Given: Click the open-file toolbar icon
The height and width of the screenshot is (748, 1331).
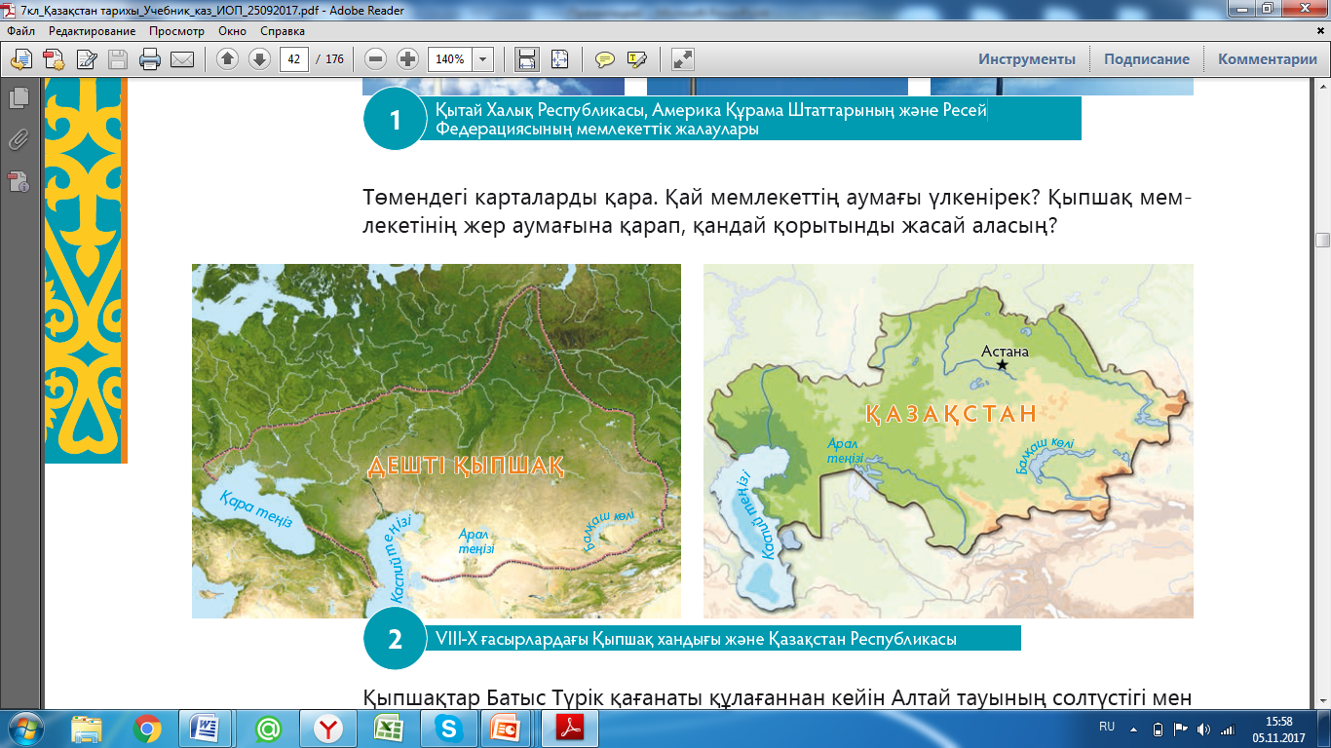Looking at the screenshot, I should [x=20, y=59].
